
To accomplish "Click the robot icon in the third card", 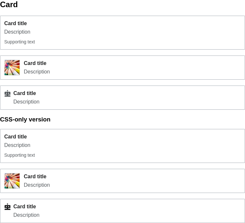I will pyautogui.click(x=7, y=93).
